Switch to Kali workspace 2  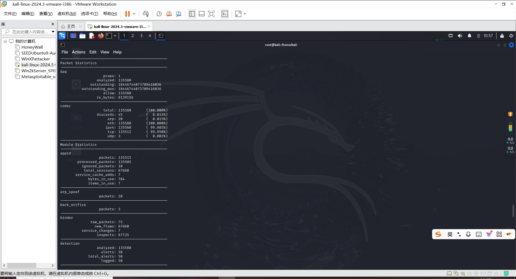133,36
